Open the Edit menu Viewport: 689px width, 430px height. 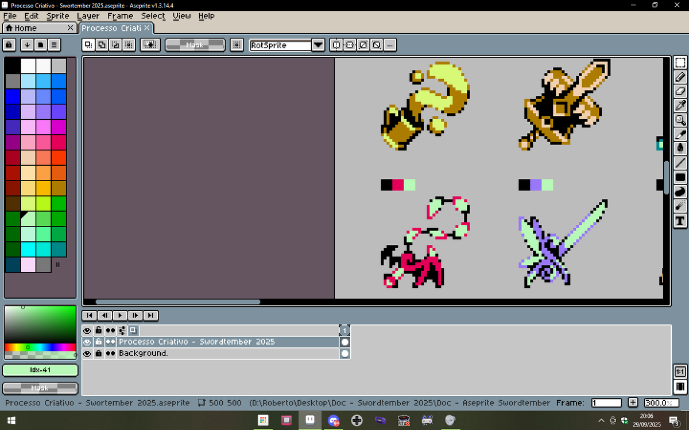click(x=31, y=16)
